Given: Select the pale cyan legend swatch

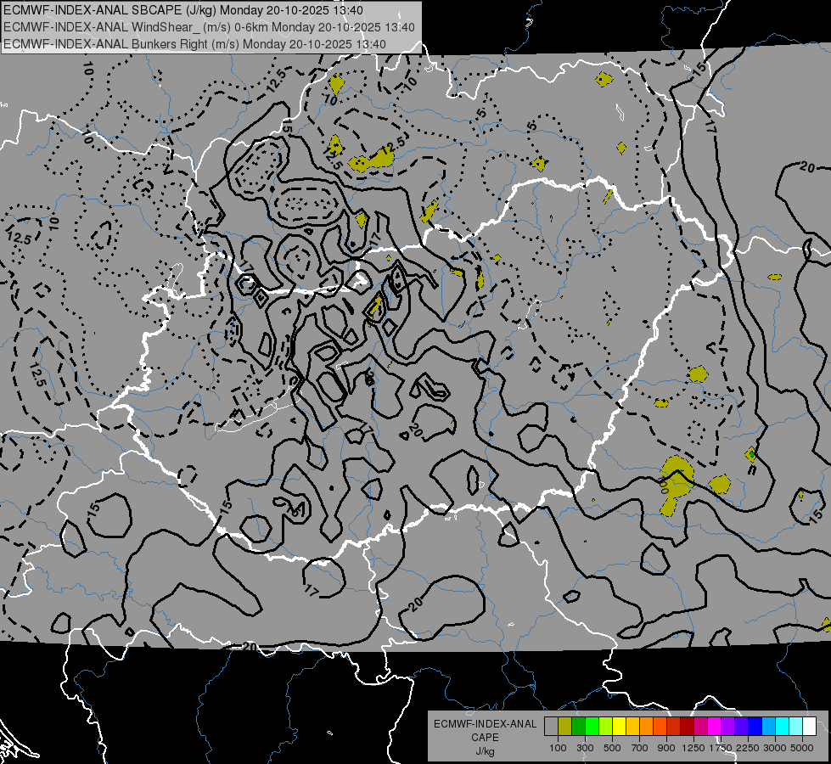Looking at the screenshot, I should [x=796, y=727].
